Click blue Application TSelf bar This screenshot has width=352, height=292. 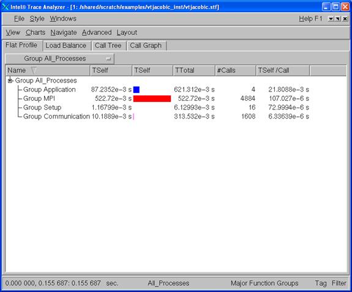[137, 90]
